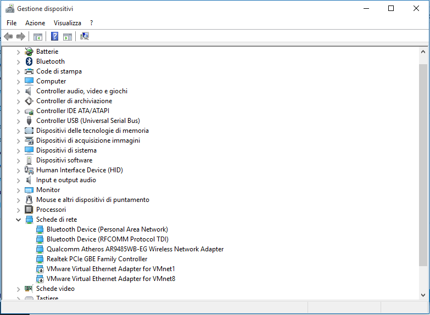Viewport: 430px width, 315px height.
Task: Click the Schede di rete network icon
Action: pos(29,220)
